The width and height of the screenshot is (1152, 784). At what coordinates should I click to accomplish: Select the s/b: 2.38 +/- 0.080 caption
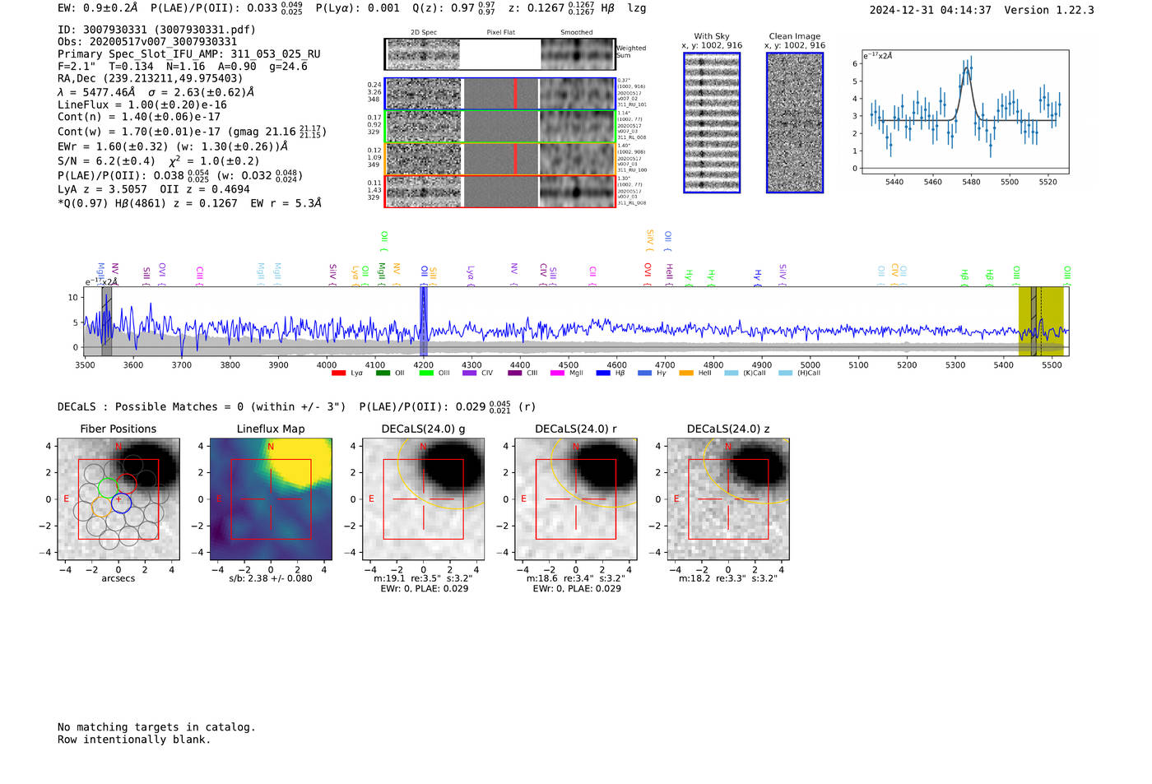tap(271, 578)
